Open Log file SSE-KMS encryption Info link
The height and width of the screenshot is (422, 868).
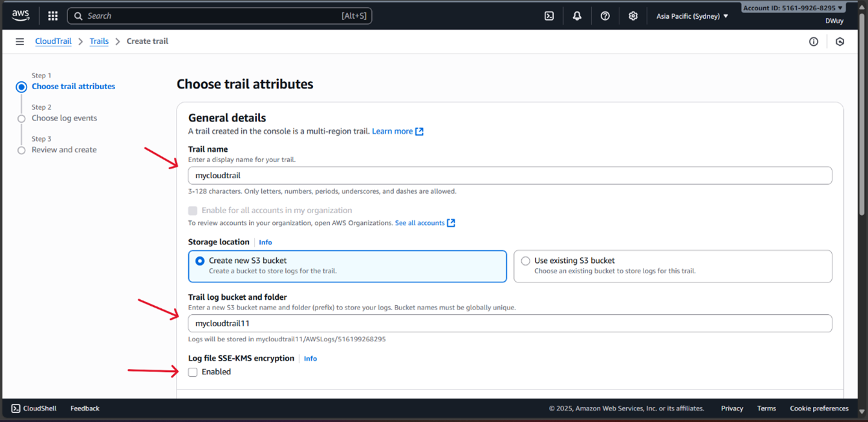pos(310,359)
